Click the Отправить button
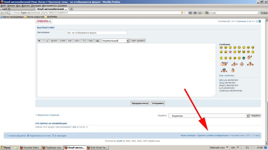Viewport: 268px width, 150px height. (158, 103)
